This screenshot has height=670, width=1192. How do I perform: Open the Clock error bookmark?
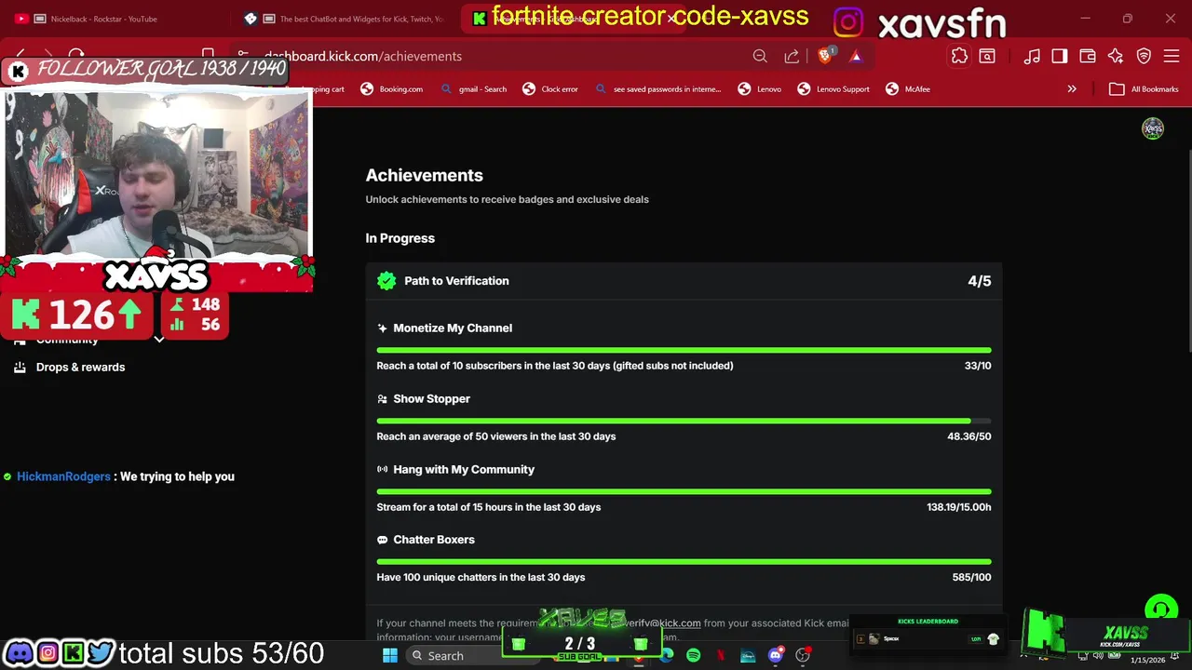[550, 89]
